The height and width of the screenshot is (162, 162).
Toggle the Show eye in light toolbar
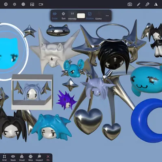(x=55, y=16)
